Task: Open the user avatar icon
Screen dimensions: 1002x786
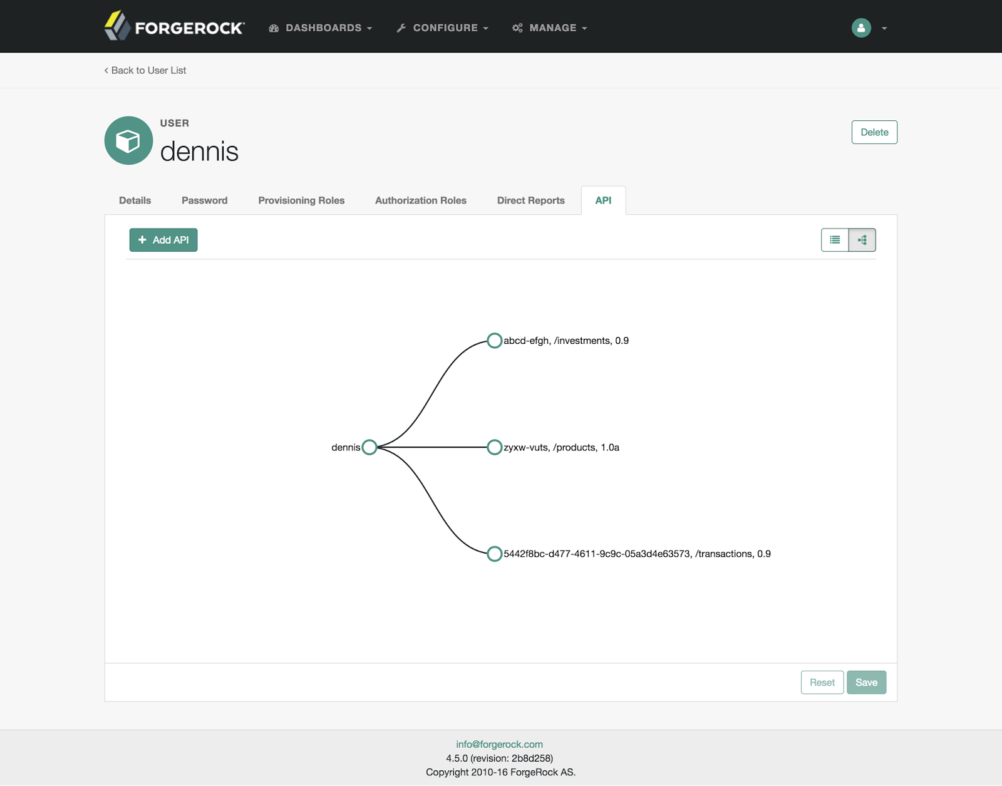Action: coord(860,28)
